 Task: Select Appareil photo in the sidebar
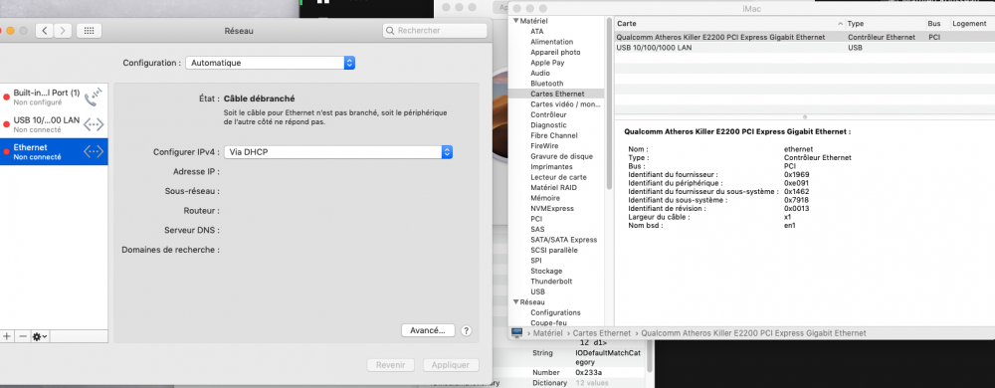click(555, 52)
